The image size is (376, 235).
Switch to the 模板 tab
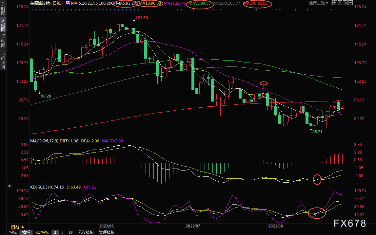[x=26, y=232]
